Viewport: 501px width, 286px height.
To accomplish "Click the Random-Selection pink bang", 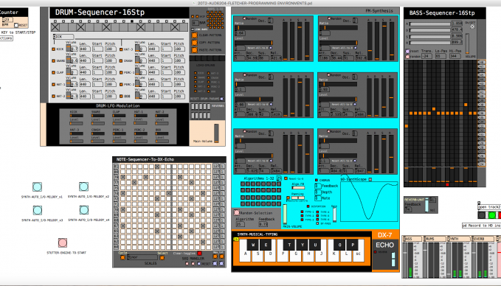I will (236, 212).
